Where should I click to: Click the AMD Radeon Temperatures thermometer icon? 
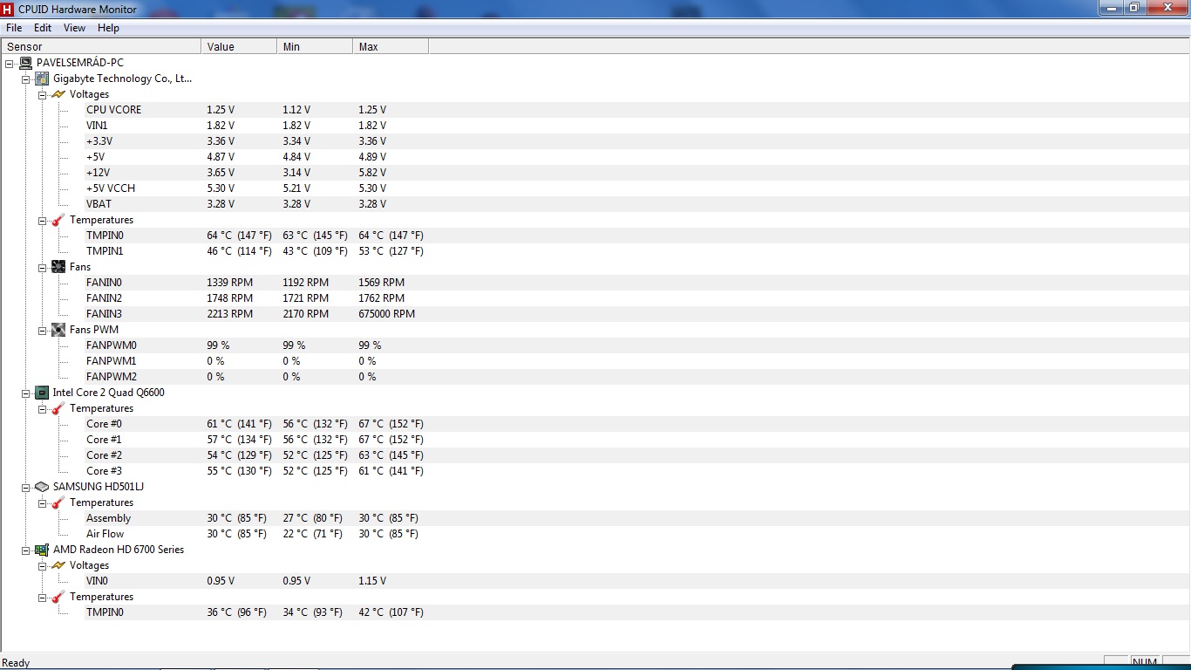58,597
